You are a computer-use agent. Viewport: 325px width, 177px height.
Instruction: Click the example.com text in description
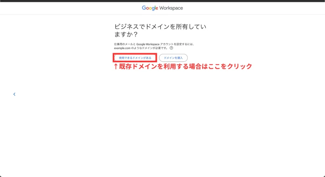coord(122,48)
